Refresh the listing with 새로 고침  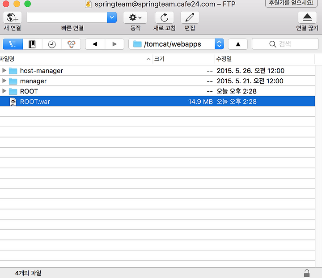click(x=164, y=18)
